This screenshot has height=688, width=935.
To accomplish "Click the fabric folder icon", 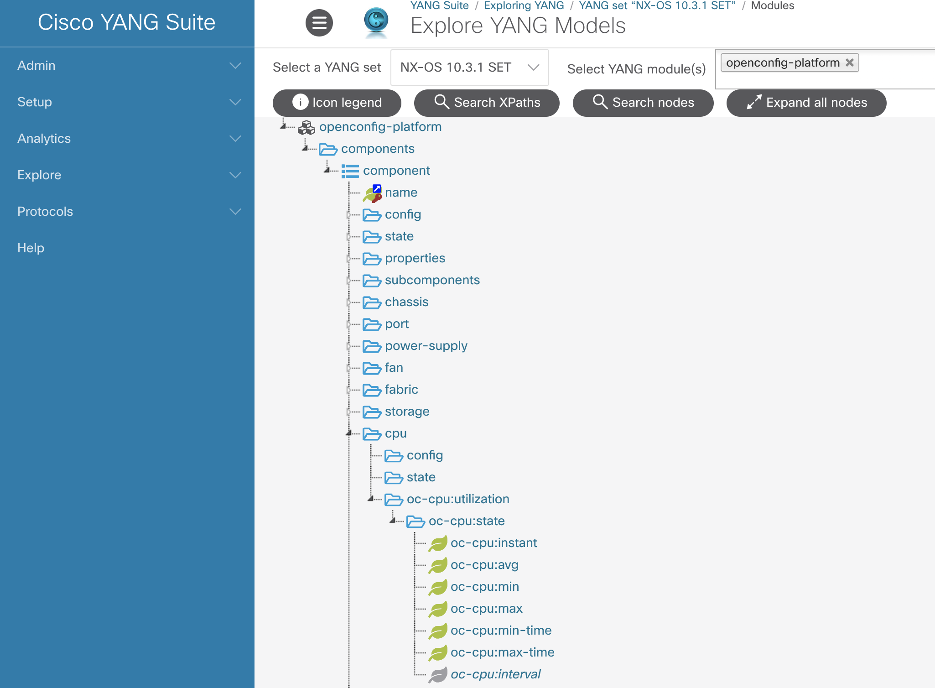I will [372, 390].
